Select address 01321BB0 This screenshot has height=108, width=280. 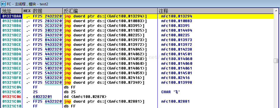tap(12, 21)
